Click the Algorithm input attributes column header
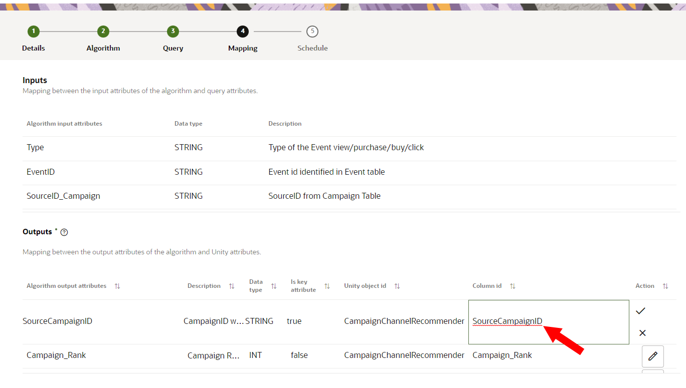 click(64, 124)
